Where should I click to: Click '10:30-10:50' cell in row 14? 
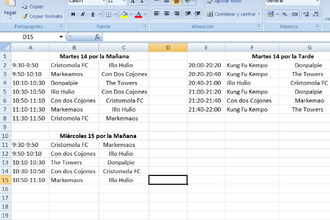tap(30, 171)
